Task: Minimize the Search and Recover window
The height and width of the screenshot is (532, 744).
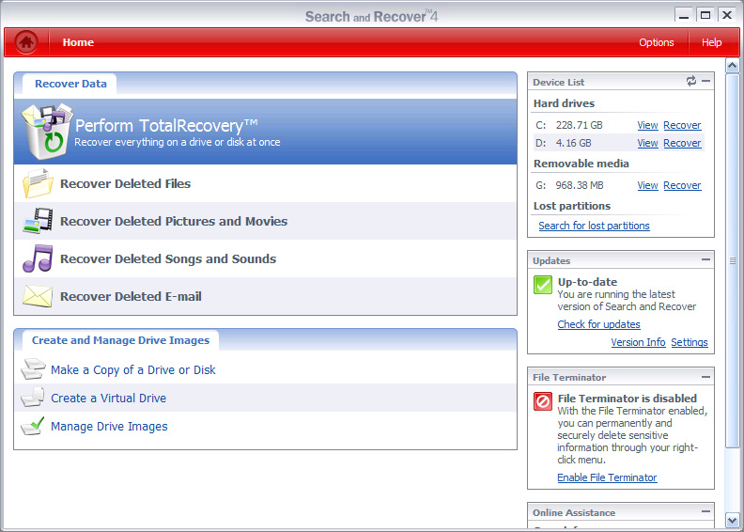Action: click(684, 15)
